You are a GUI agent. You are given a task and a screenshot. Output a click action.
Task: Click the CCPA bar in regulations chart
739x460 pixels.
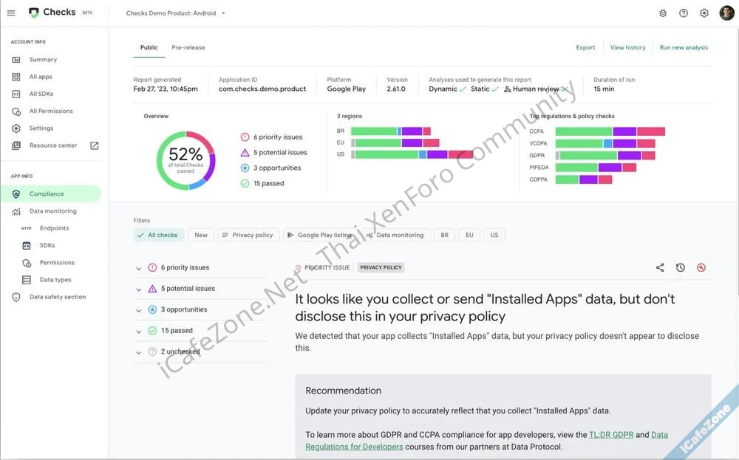coord(610,131)
